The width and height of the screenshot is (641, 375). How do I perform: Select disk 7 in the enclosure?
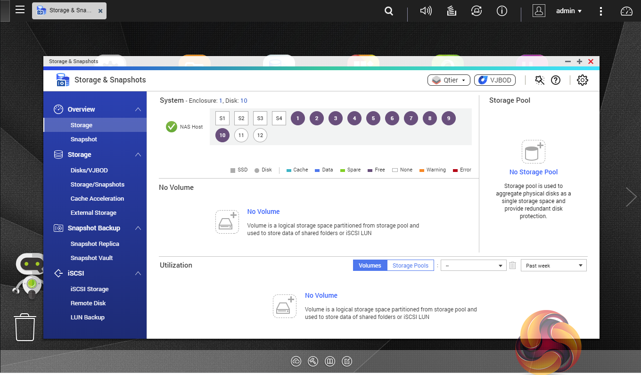point(411,118)
